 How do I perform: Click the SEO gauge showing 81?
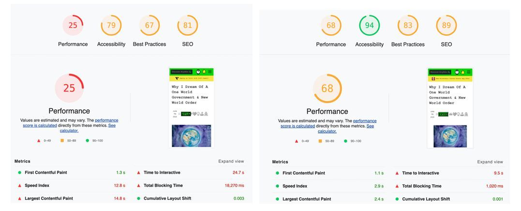click(188, 25)
